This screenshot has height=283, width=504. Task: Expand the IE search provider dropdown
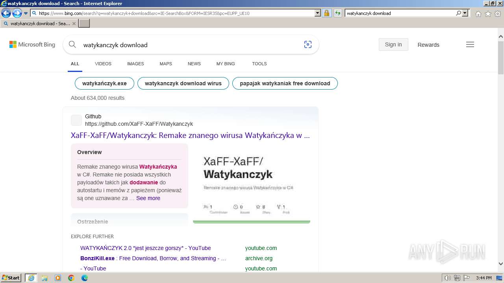tap(465, 13)
